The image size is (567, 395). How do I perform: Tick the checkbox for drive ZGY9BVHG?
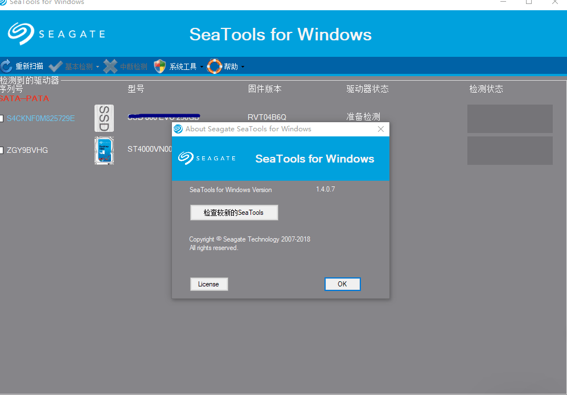[x=2, y=150]
